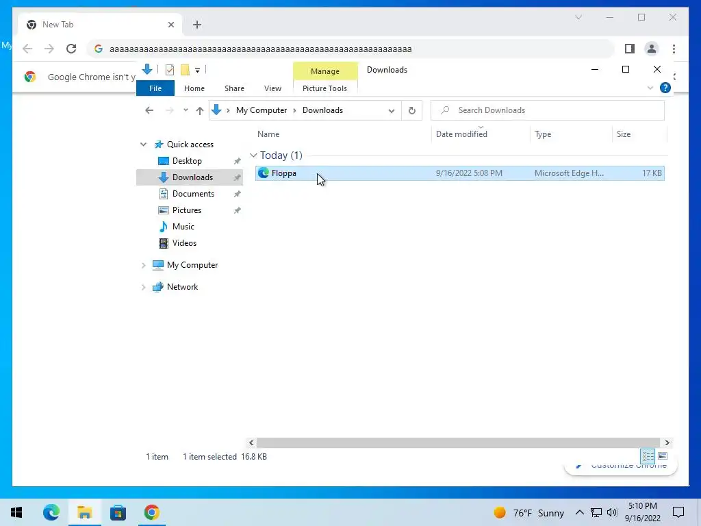Select My Computer in navigation pane
Viewport: 701px width, 526px height.
192,265
